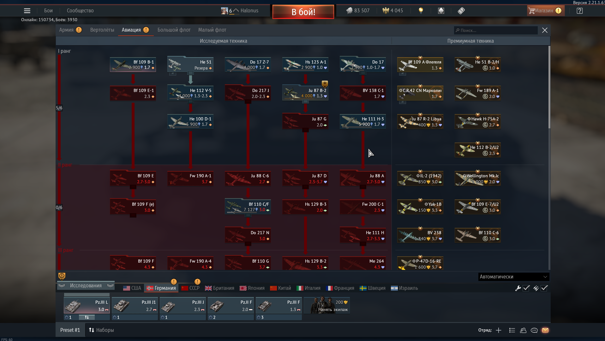The image size is (605, 341).
Task: Select the Ju 87 B-2 aircraft
Action: tap(305, 93)
